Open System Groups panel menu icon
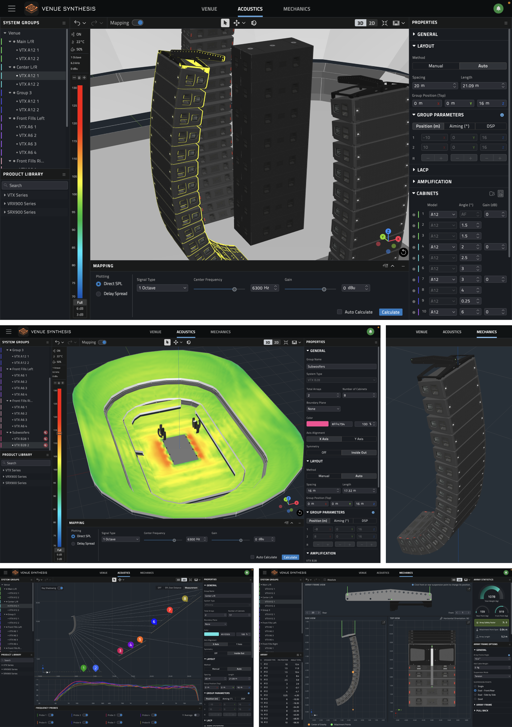The width and height of the screenshot is (512, 727). 64,23
